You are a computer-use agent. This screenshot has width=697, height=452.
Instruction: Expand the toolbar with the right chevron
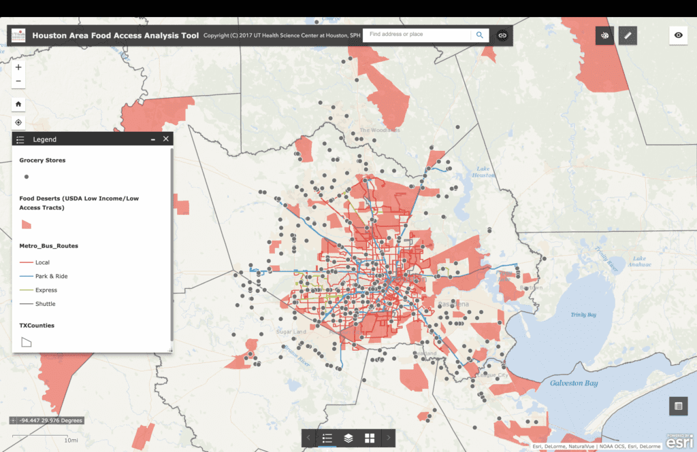(x=388, y=438)
